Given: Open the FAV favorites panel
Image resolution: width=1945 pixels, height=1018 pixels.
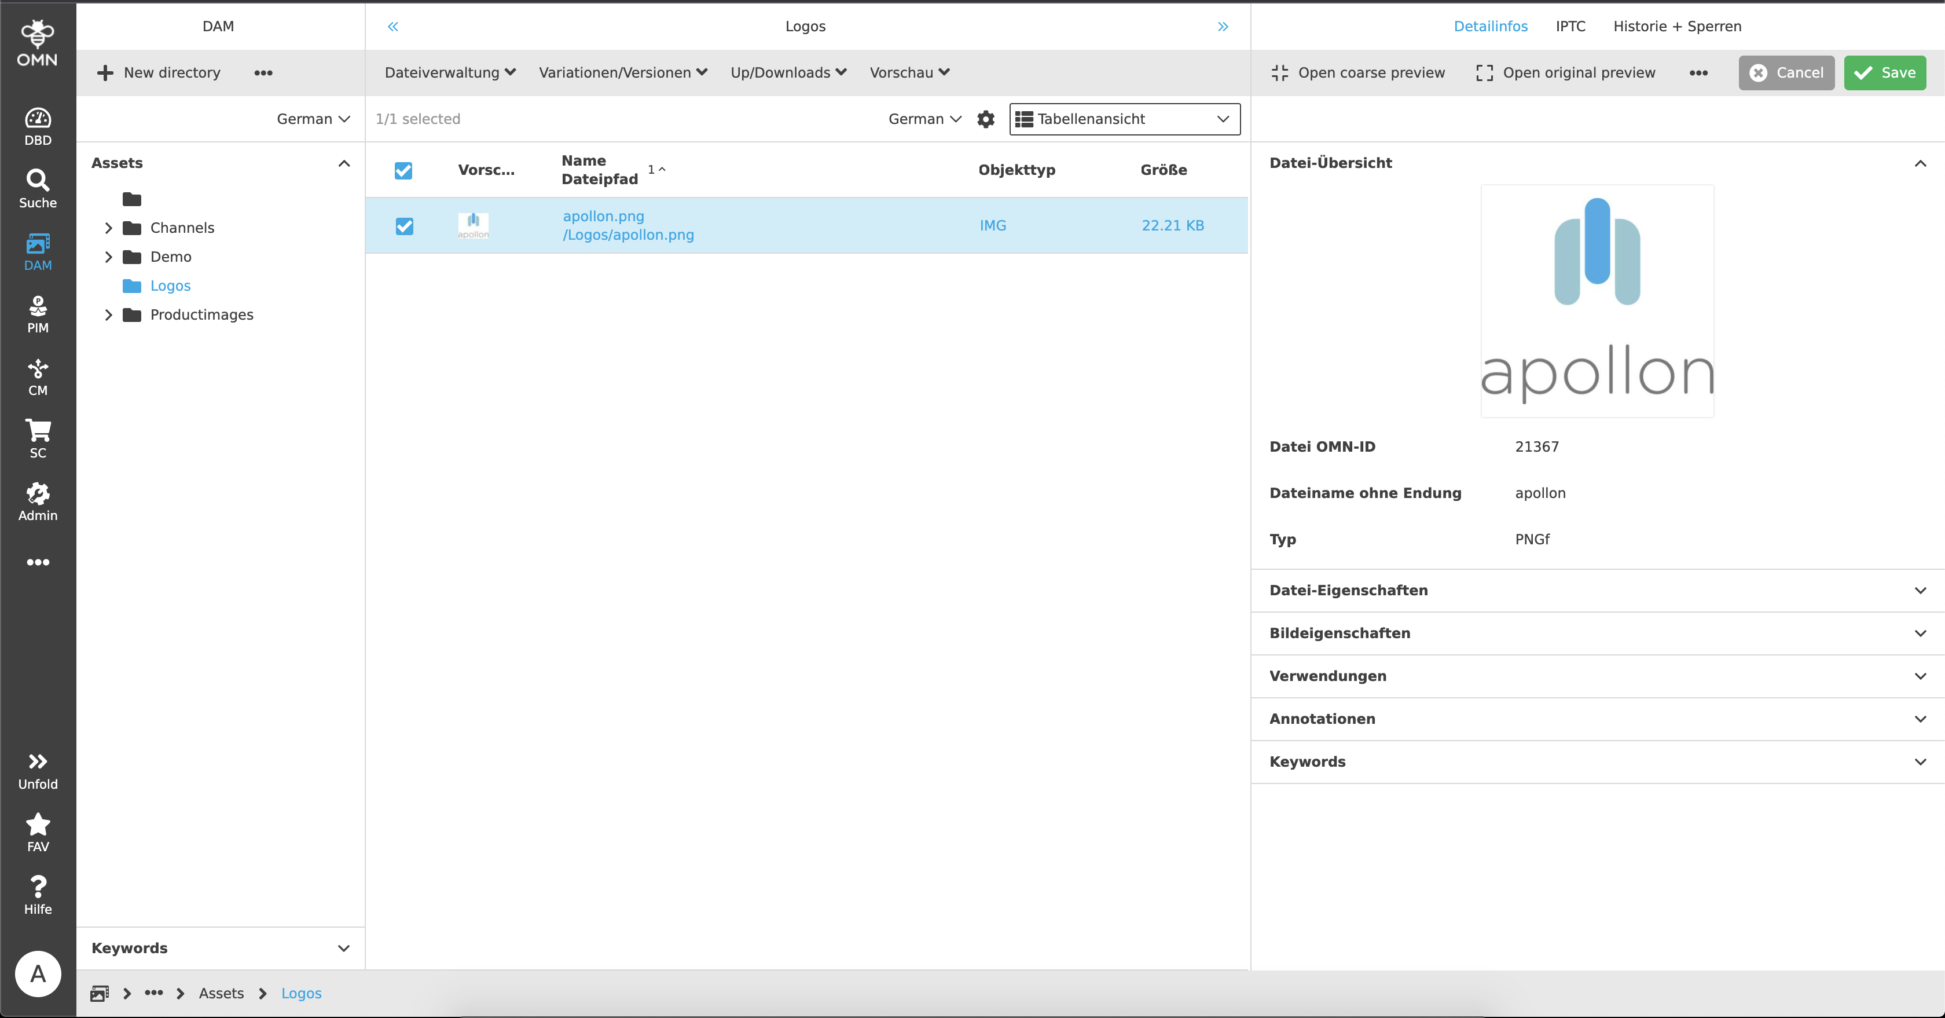Looking at the screenshot, I should click(38, 832).
